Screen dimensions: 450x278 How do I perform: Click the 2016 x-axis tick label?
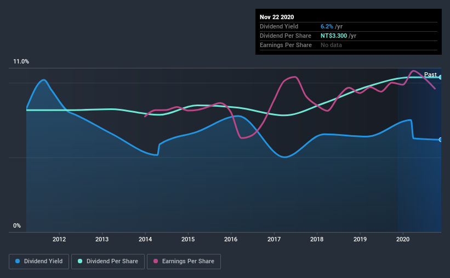pyautogui.click(x=231, y=239)
